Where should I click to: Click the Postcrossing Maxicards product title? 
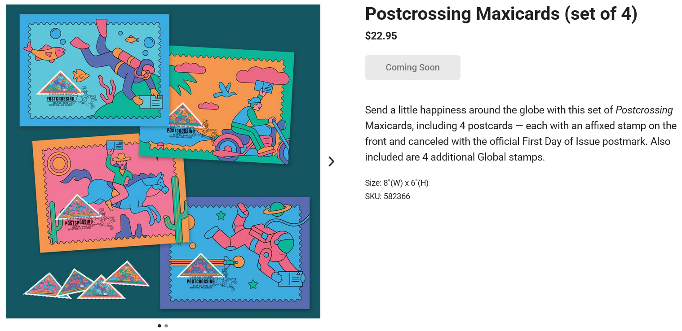pyautogui.click(x=501, y=14)
